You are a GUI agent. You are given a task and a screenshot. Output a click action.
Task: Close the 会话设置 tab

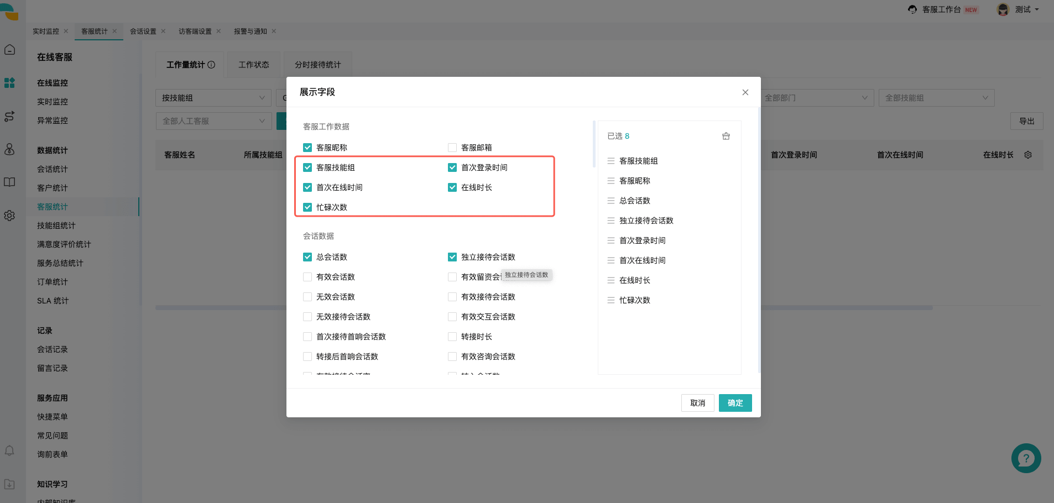[163, 31]
